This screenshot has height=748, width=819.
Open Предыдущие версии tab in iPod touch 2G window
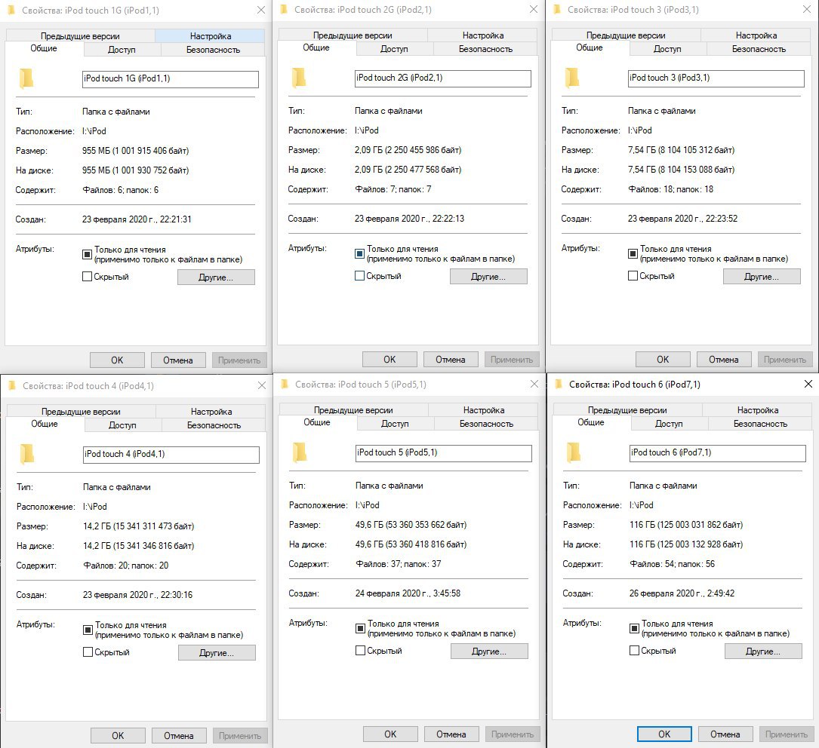[x=353, y=35]
